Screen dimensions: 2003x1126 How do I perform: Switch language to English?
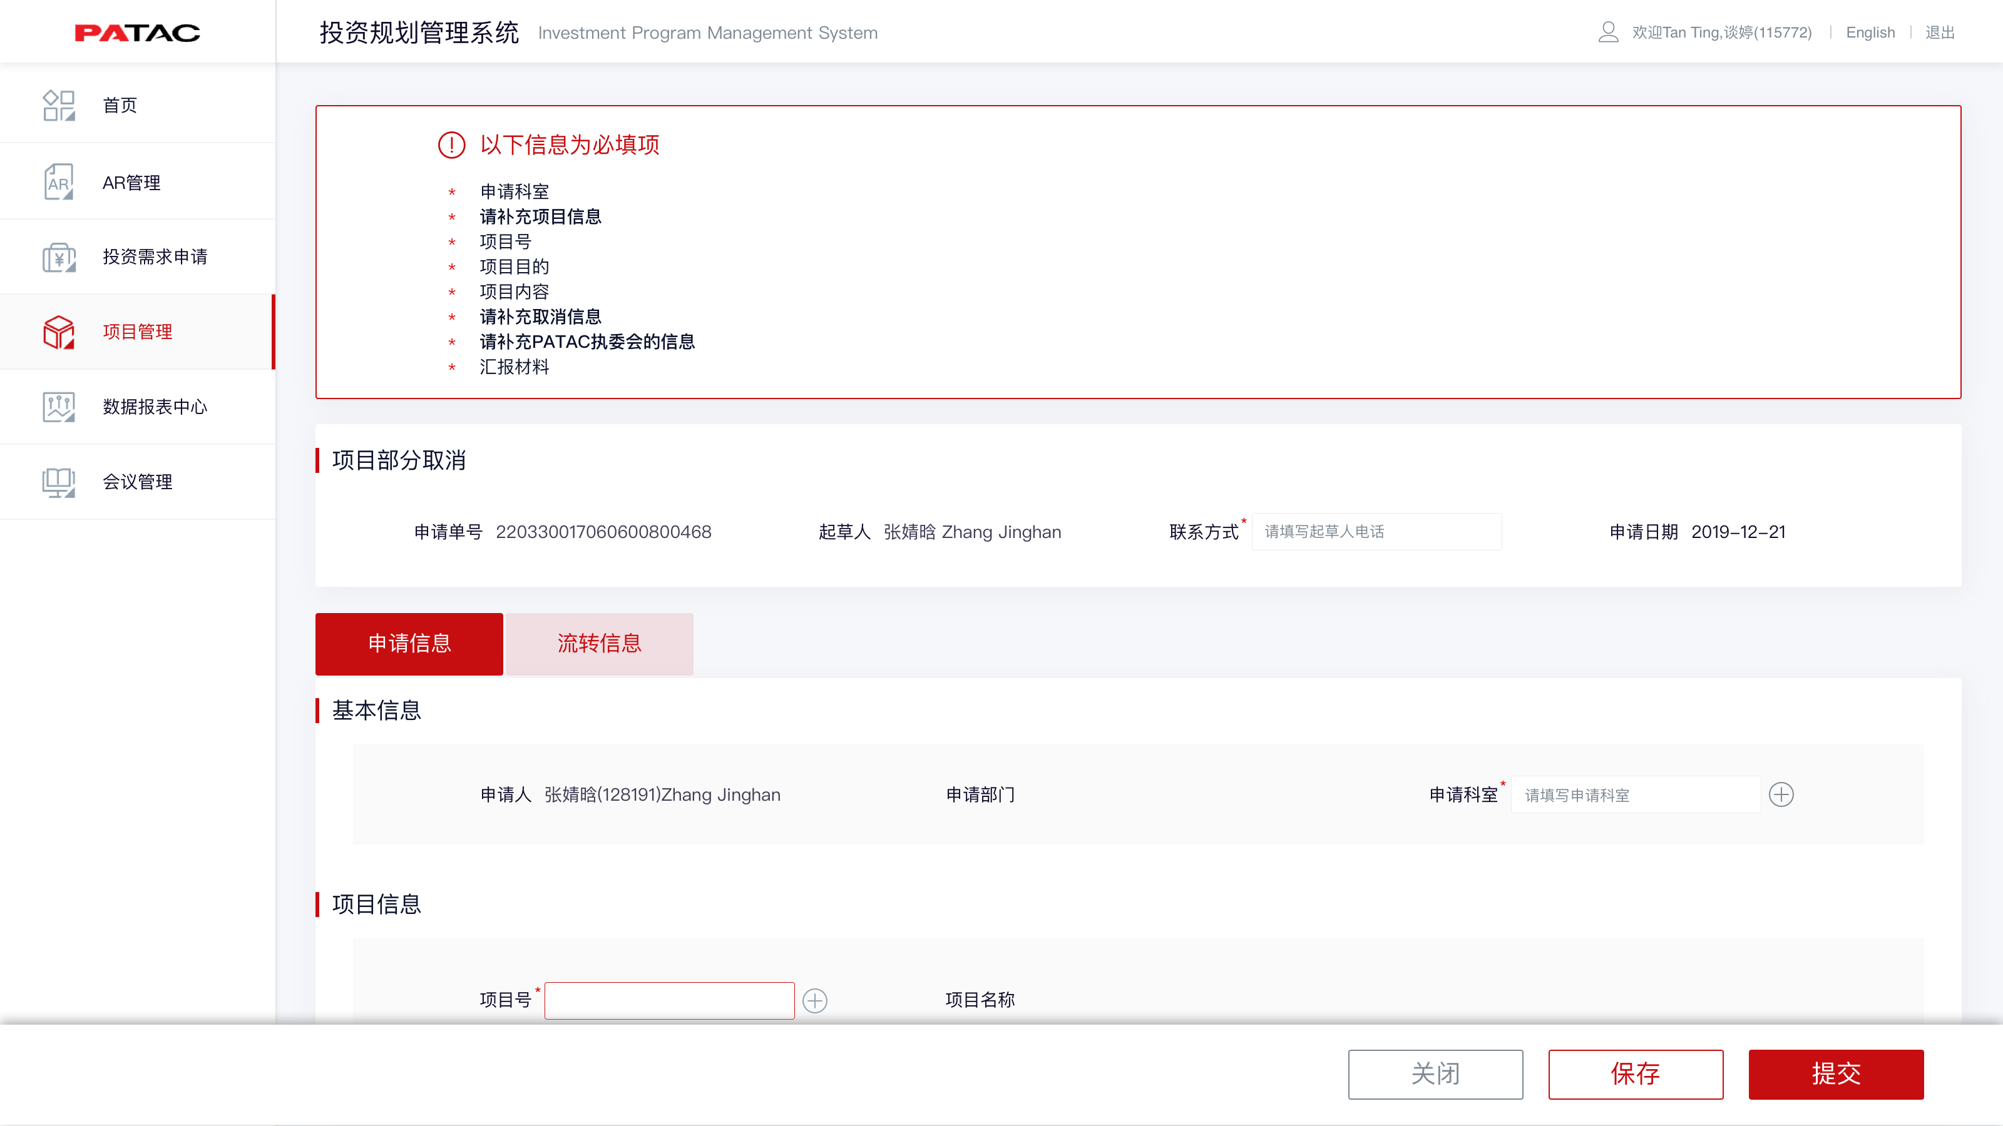click(x=1871, y=32)
